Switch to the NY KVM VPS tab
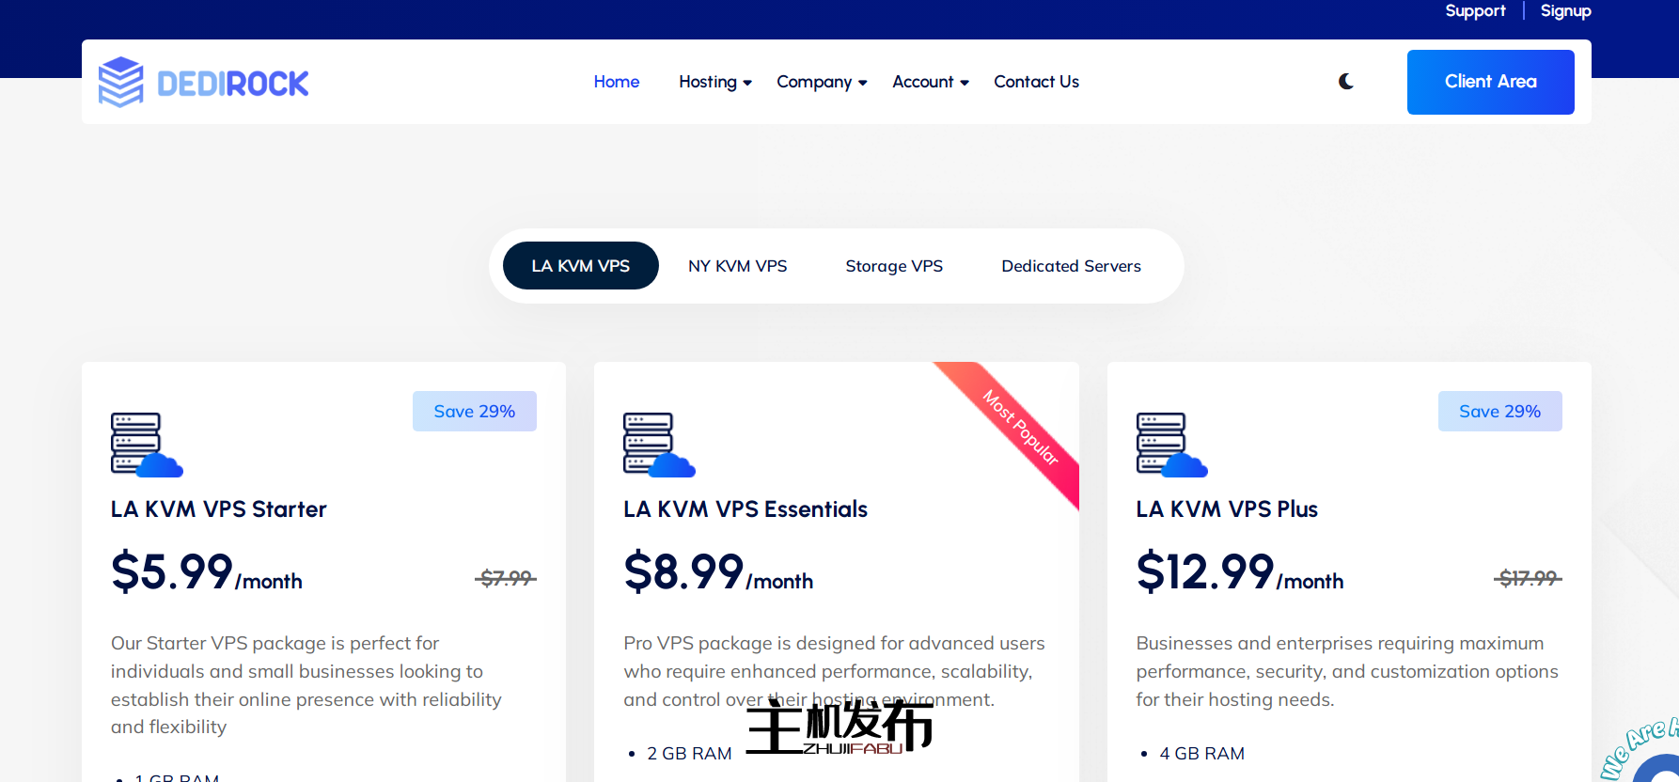This screenshot has width=1679, height=782. click(738, 266)
